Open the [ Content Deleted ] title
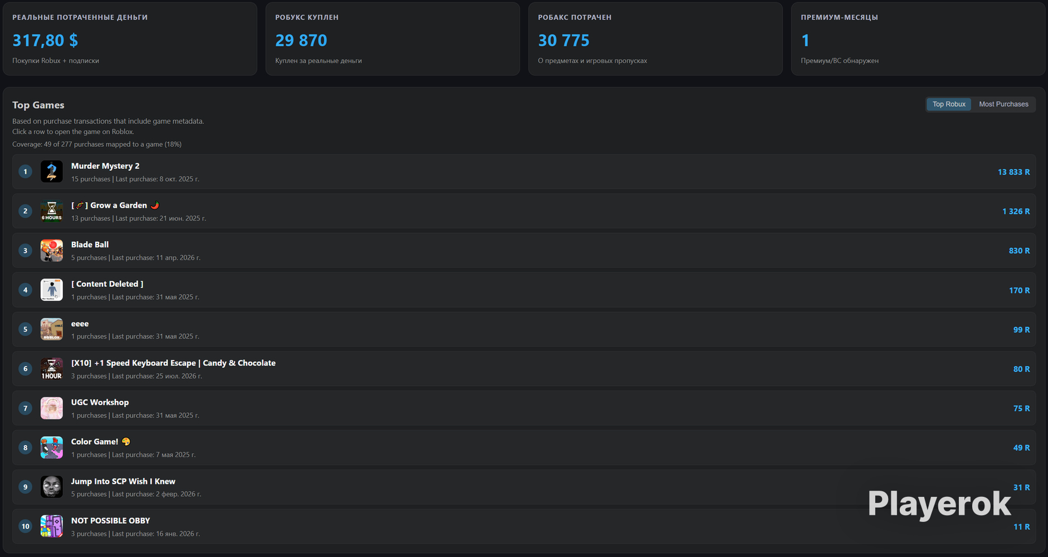Viewport: 1048px width, 557px height. [x=107, y=284]
